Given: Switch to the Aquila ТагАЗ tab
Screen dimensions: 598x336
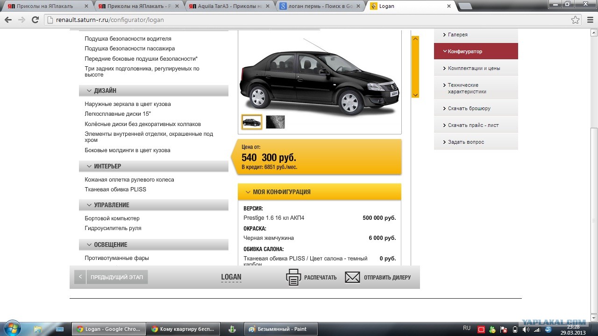Looking at the screenshot, I should coord(229,6).
